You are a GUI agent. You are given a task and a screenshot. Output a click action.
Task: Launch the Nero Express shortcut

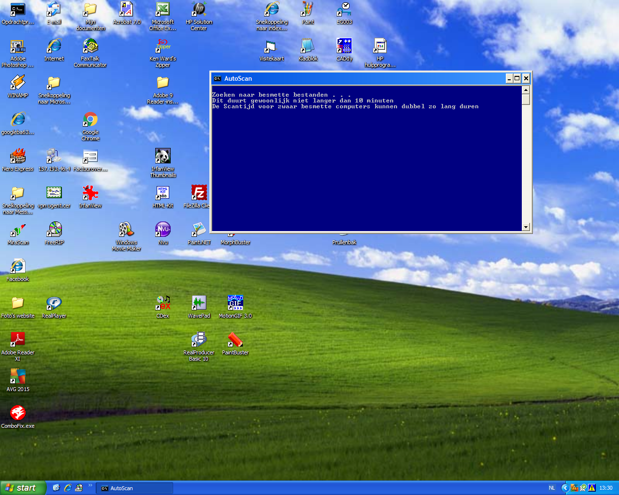pos(18,160)
